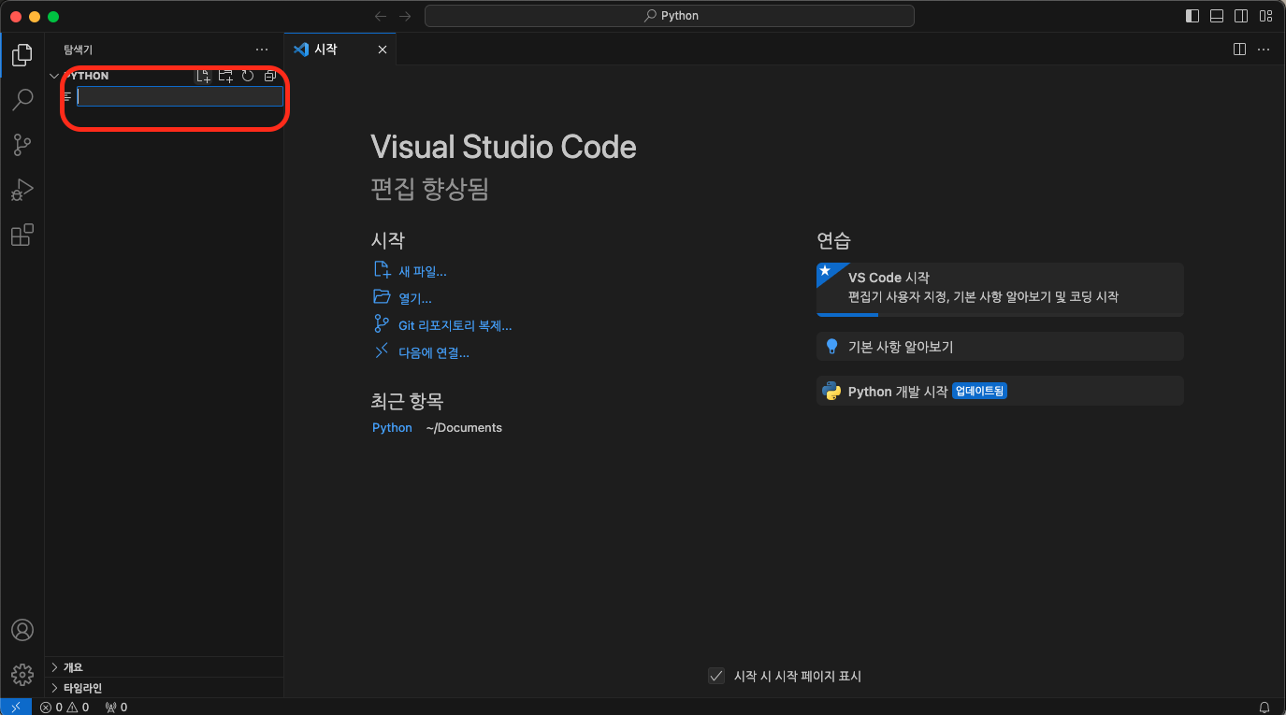Open the Explorer views and more actions menu
This screenshot has height=715, width=1286.
click(x=262, y=50)
